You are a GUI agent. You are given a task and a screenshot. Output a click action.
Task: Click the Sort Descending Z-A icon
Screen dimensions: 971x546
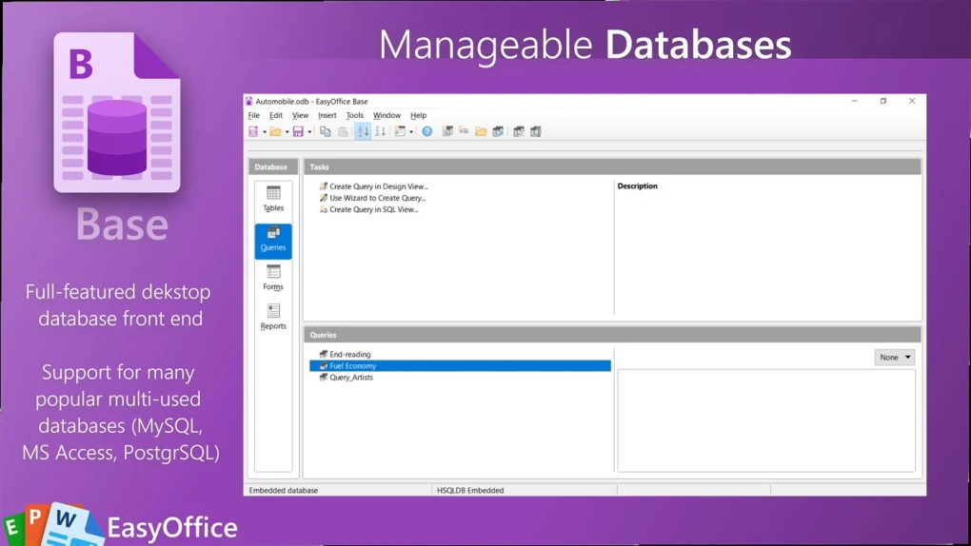[x=380, y=131]
